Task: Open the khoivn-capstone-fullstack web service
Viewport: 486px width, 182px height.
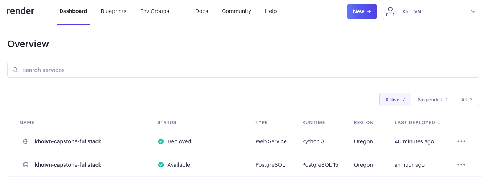Action: 68,141
